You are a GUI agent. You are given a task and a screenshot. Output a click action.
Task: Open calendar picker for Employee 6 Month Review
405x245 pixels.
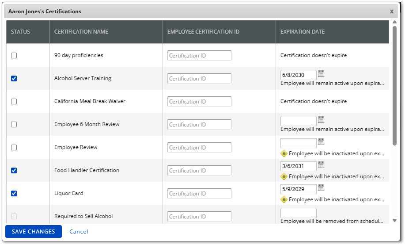(321, 119)
